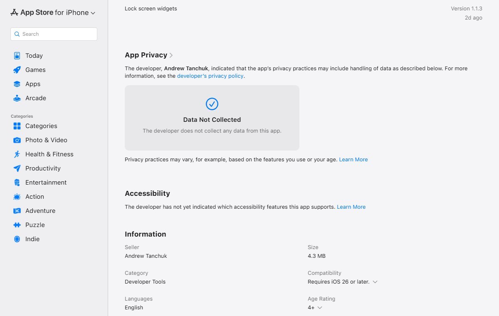Open Learn More about accessibility features

[x=351, y=207]
